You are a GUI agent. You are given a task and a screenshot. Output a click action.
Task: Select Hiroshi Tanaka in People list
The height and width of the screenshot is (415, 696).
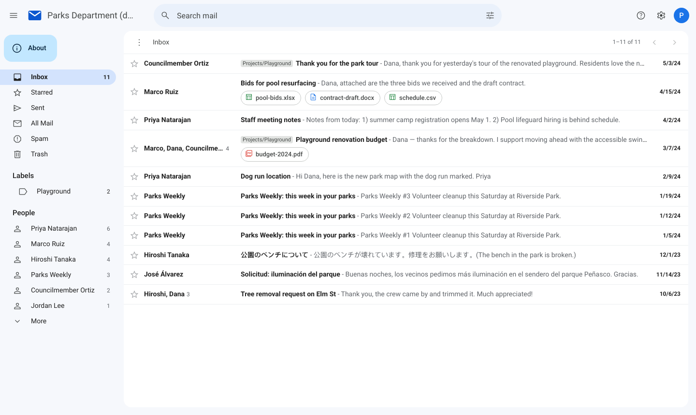(58, 260)
